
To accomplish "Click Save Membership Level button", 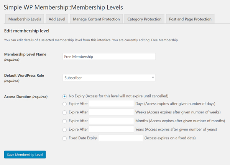I will [25, 154].
